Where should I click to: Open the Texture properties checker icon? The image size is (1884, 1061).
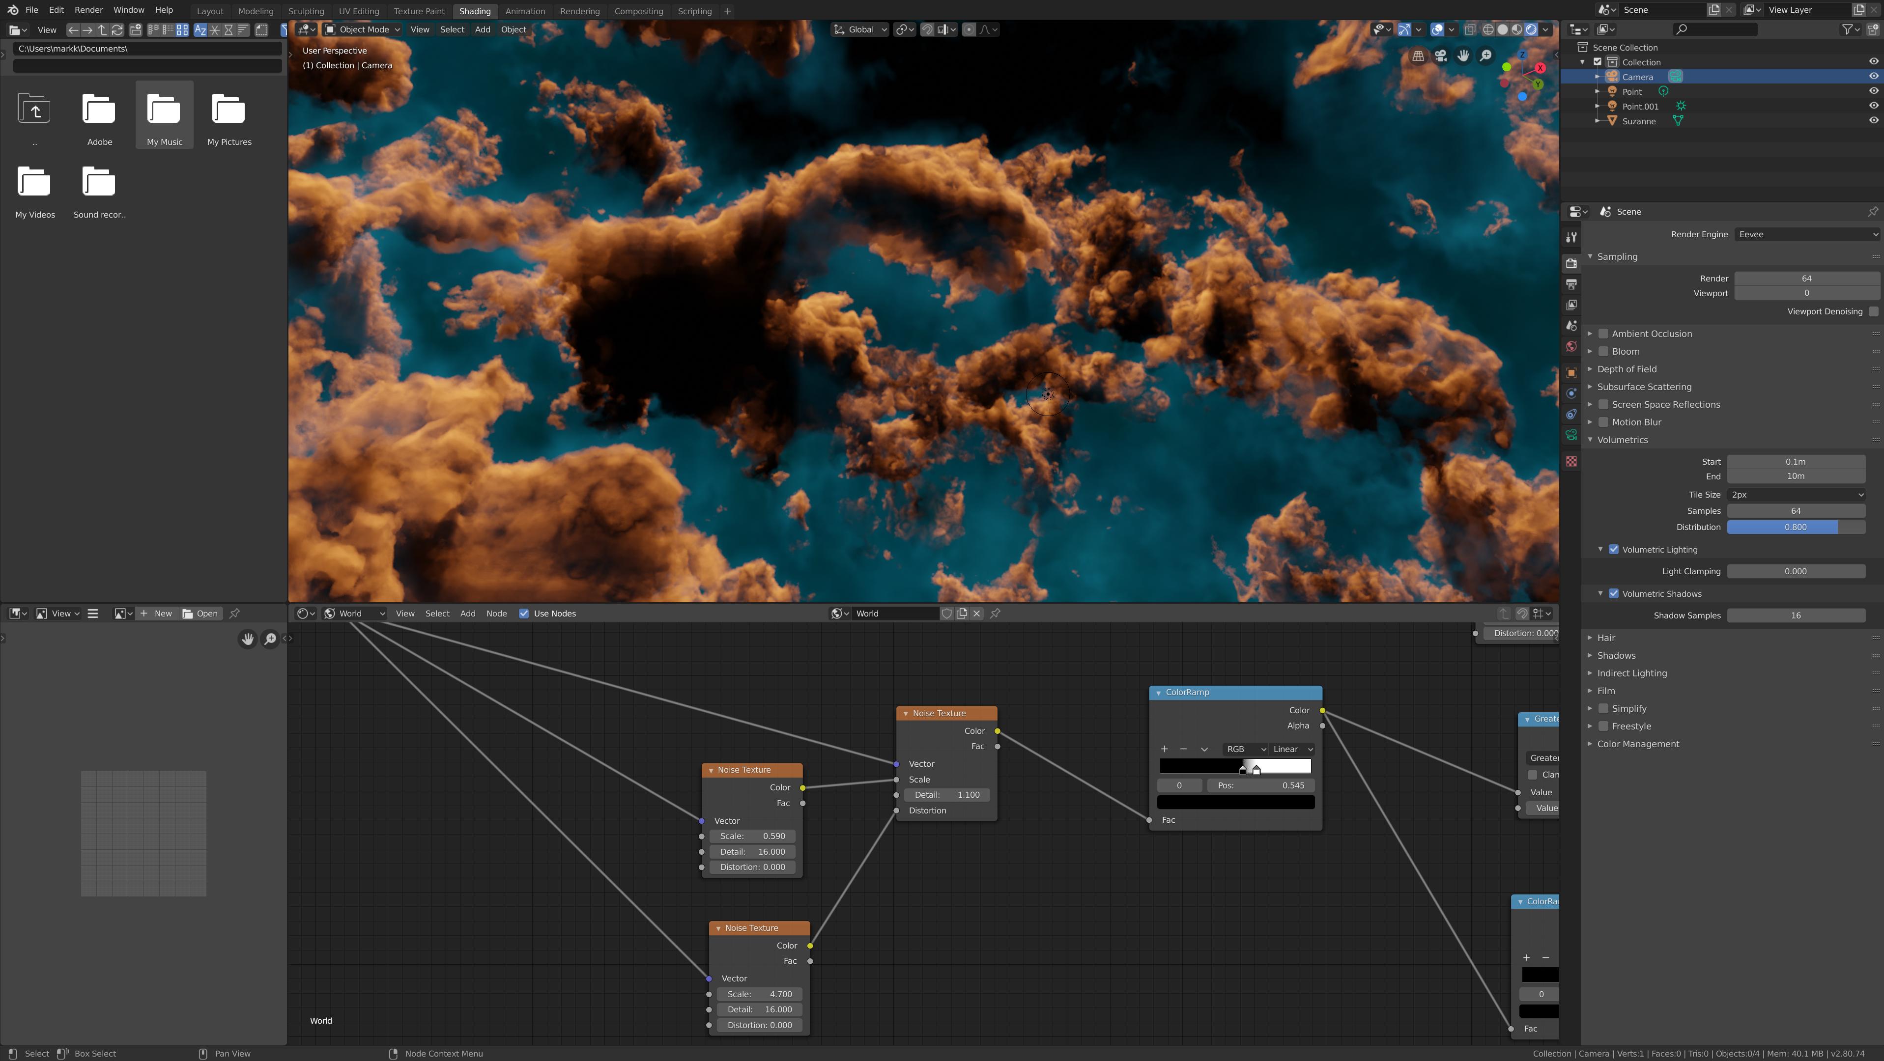coord(1571,461)
